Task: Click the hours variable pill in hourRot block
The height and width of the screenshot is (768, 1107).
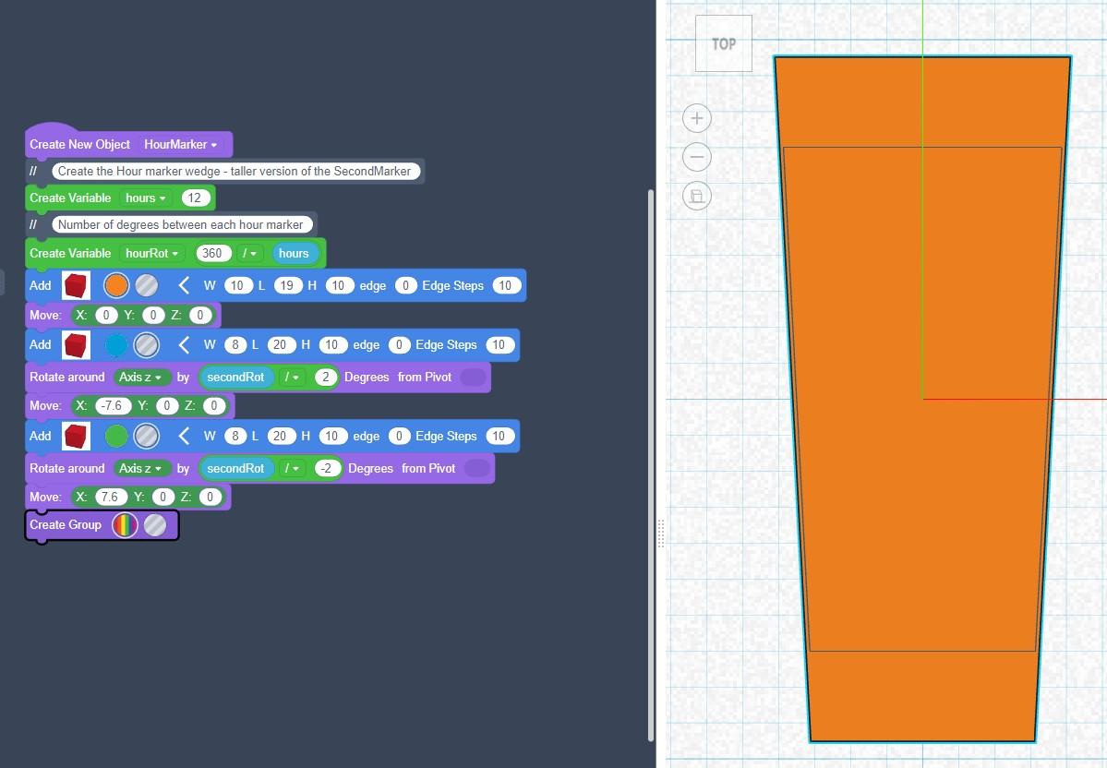Action: click(x=294, y=254)
